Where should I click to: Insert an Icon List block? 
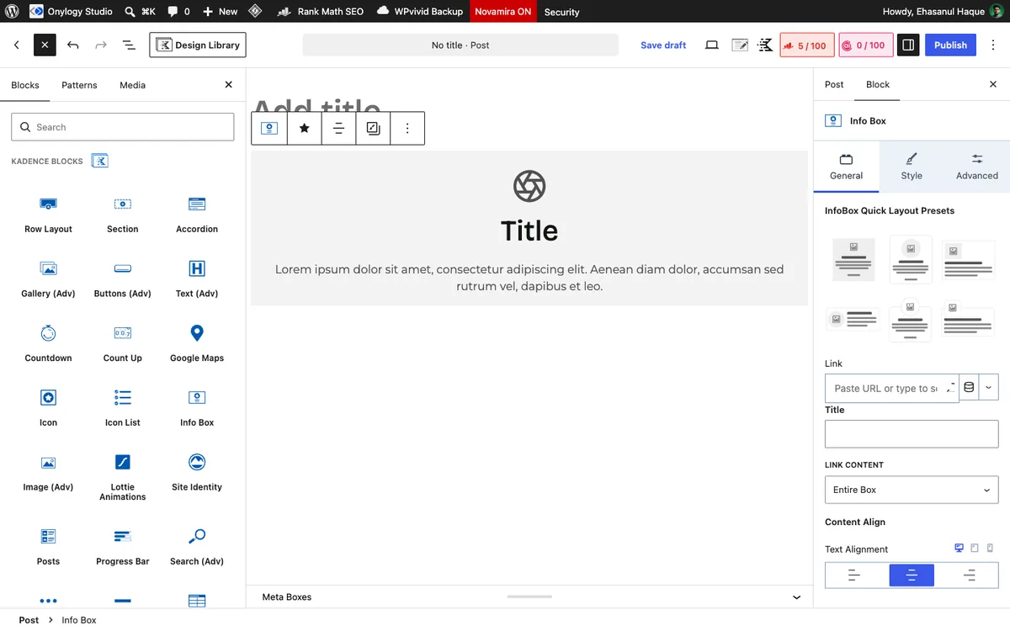click(123, 409)
